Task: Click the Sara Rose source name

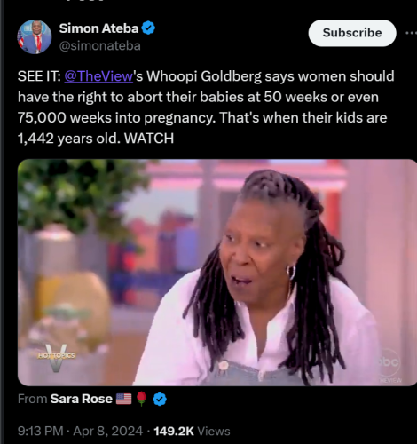Action: pyautogui.click(x=82, y=399)
